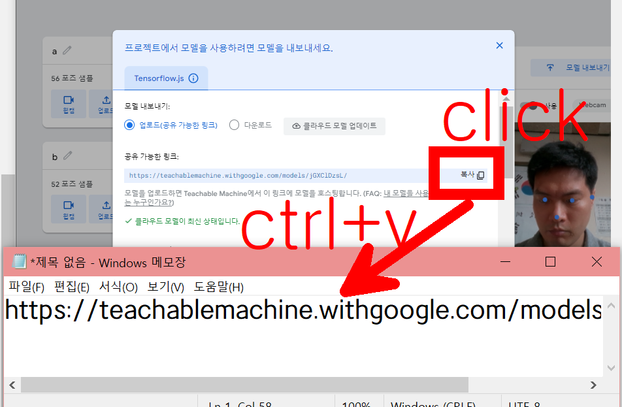
Task: Open the 파일(F) menu in Notepad
Action: pos(26,286)
